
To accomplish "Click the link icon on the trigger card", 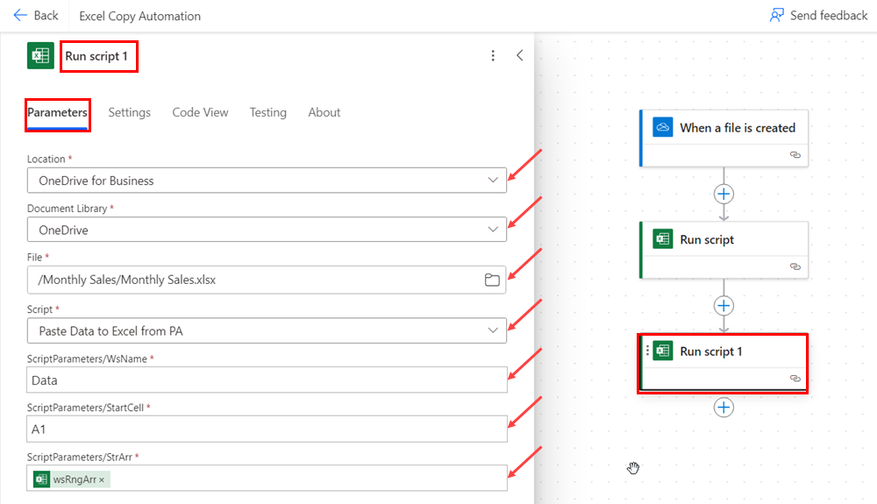I will click(x=795, y=155).
